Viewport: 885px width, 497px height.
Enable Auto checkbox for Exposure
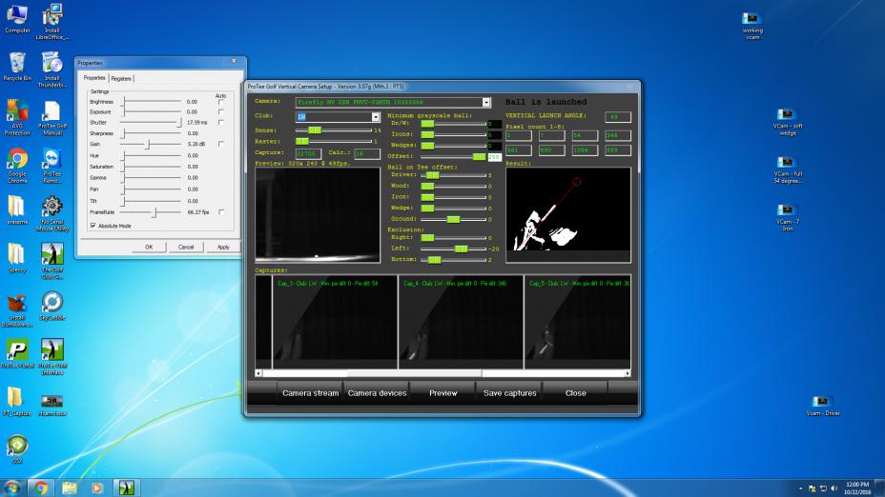220,111
